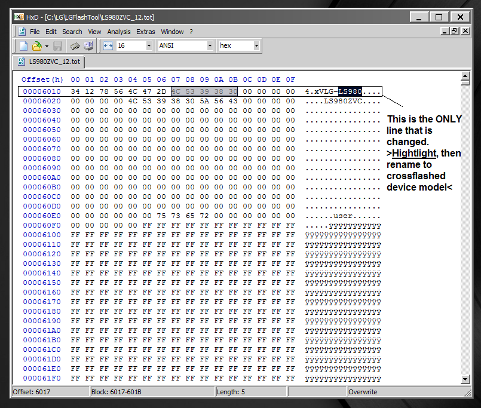Minimize the HxD main window
The height and width of the screenshot is (408, 481).
pyautogui.click(x=419, y=17)
